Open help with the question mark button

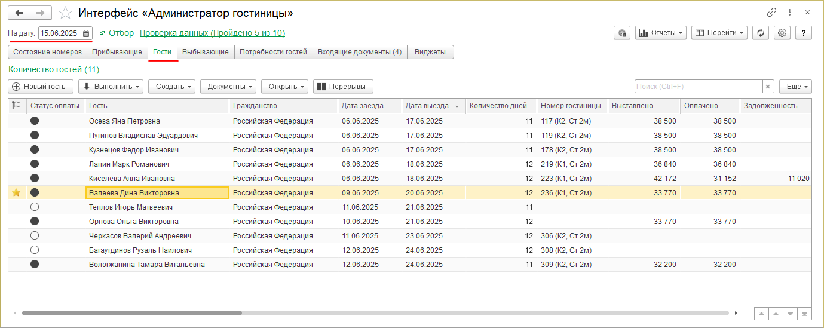(803, 33)
